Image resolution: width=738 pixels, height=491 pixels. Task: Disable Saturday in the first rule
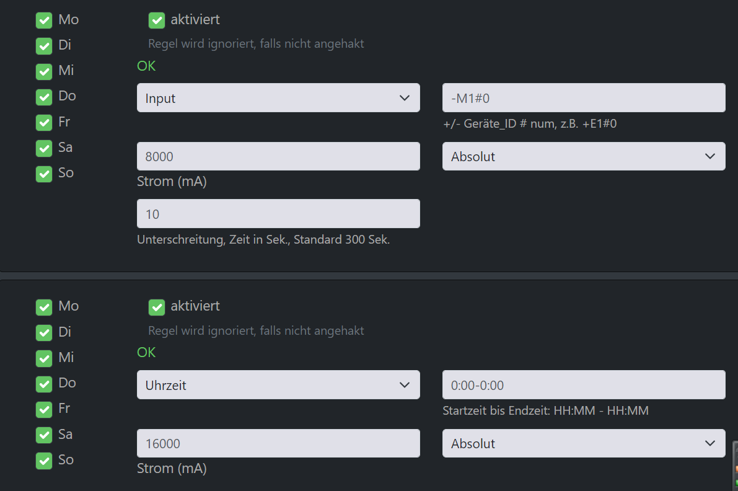(44, 148)
